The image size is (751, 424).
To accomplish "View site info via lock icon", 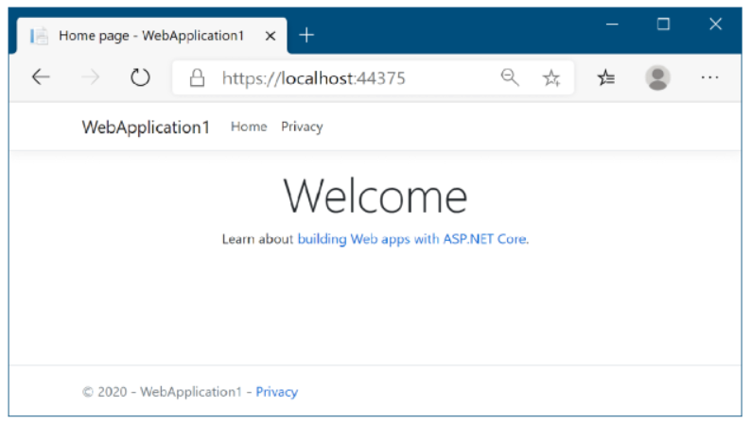I will 198,78.
